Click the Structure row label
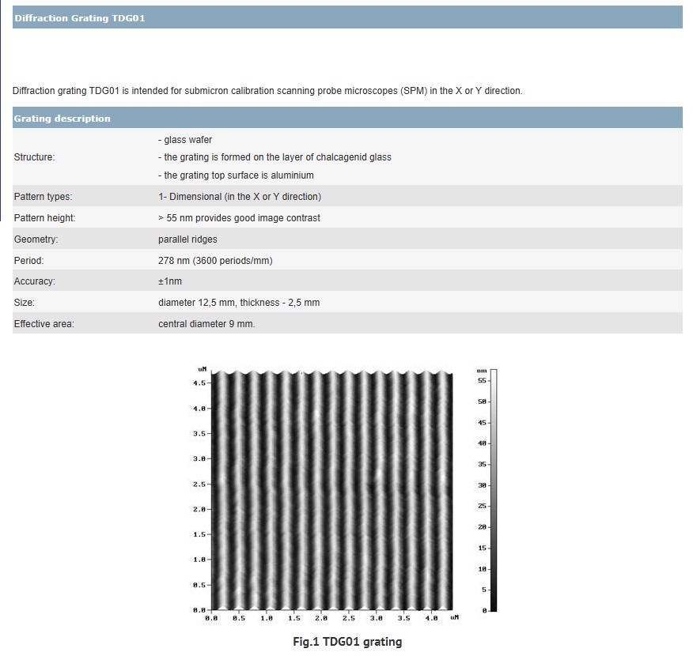Viewport: 693px width, 656px height. click(35, 157)
